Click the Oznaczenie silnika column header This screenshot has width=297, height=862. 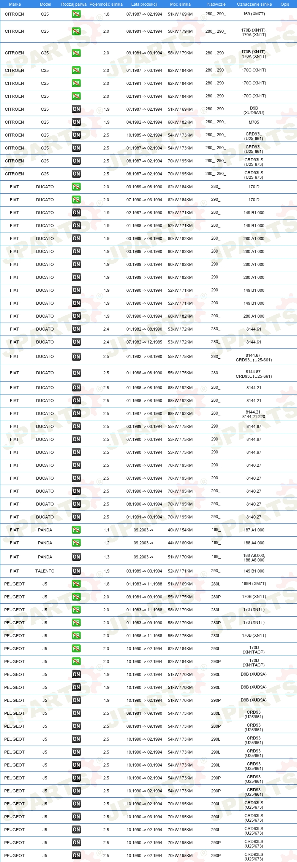pos(254,4)
